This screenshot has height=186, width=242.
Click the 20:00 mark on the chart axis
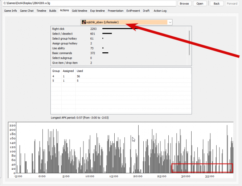(138, 176)
